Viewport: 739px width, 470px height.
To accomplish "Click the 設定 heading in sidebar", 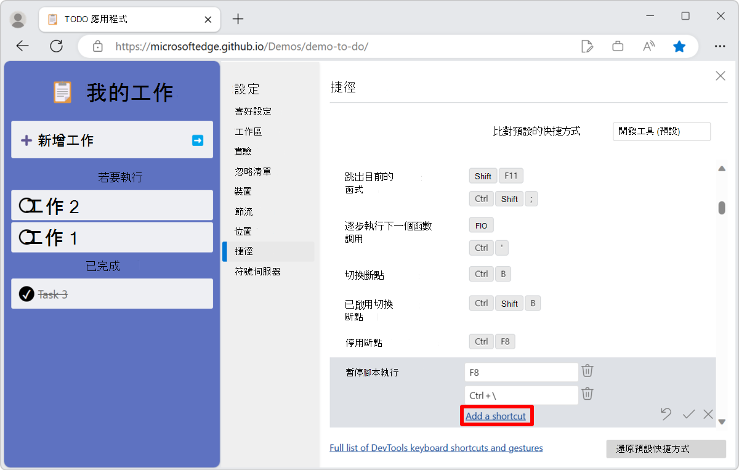I will (247, 89).
